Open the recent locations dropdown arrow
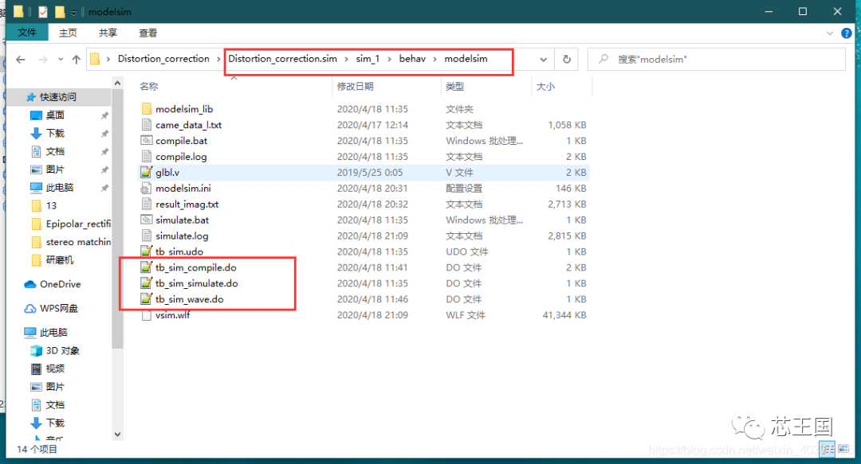 click(x=61, y=59)
